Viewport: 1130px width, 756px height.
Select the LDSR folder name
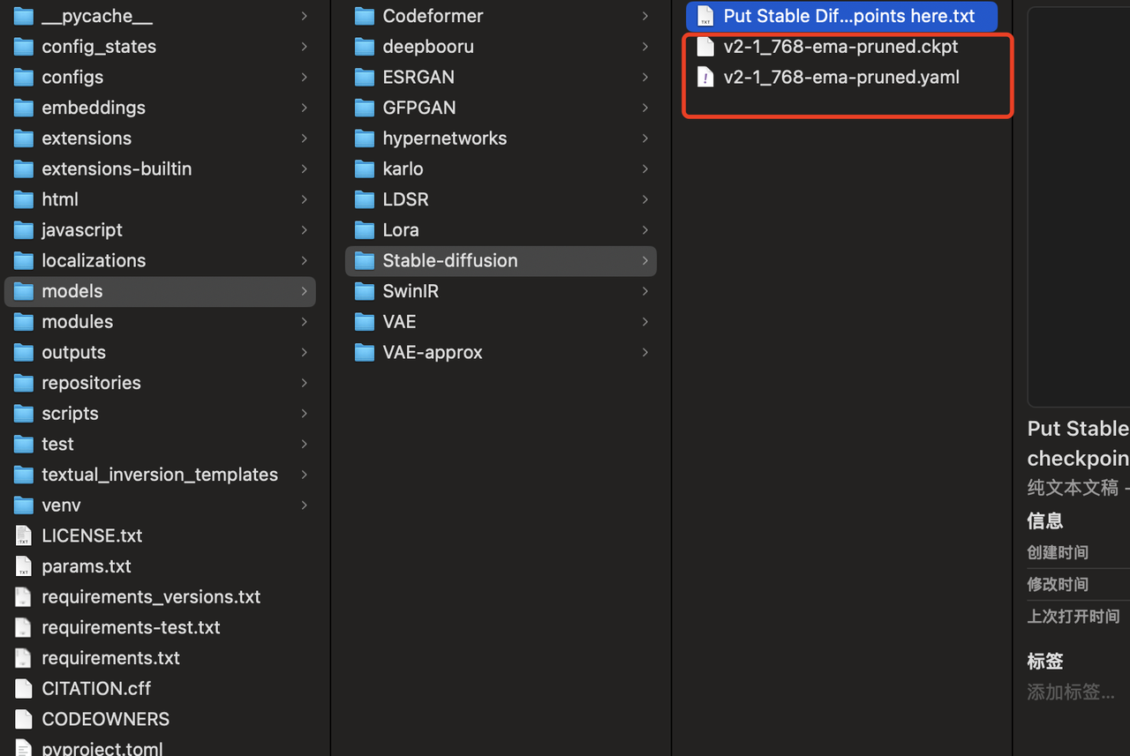tap(405, 199)
